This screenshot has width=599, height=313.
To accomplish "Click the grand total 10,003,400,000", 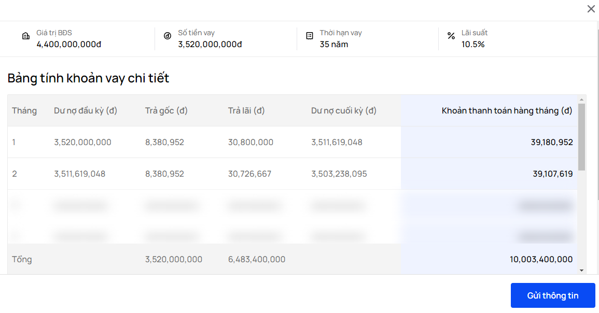I will (x=541, y=260).
